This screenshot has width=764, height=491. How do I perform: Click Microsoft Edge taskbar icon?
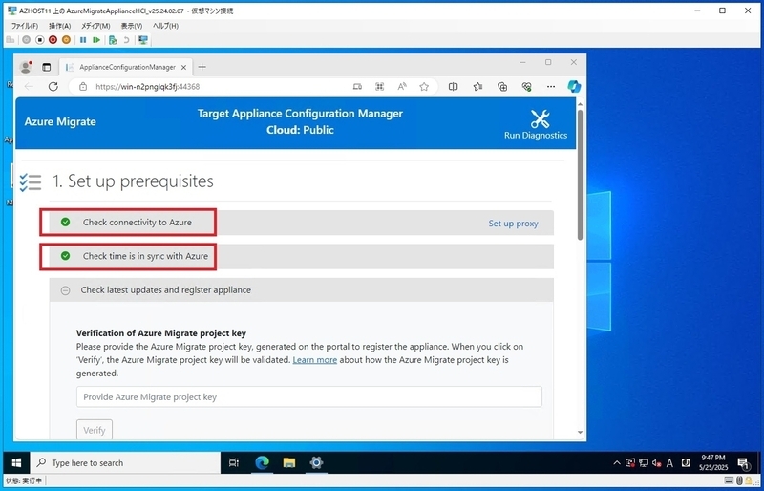(262, 462)
